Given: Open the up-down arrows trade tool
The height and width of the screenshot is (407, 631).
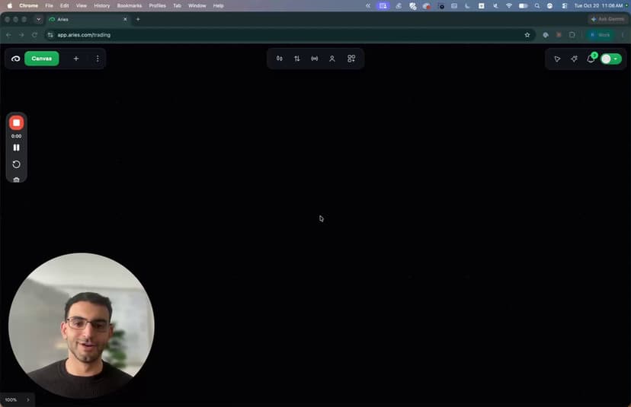Looking at the screenshot, I should click(x=297, y=59).
